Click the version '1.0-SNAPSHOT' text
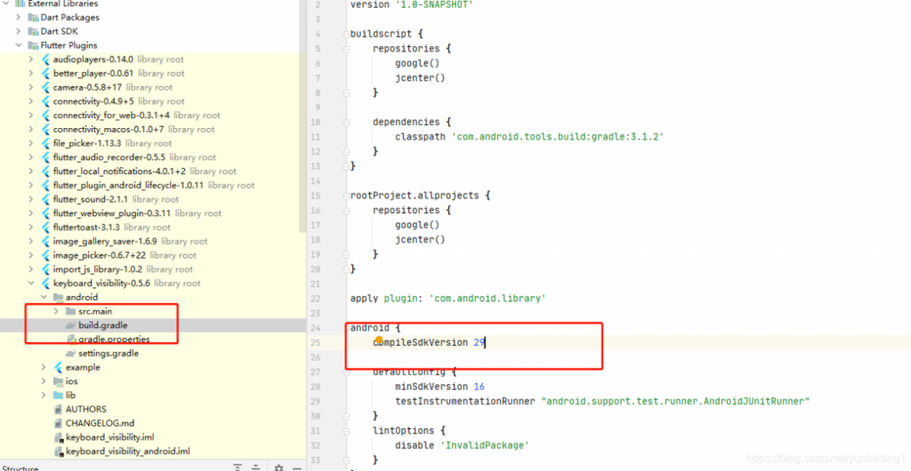Screen dimensions: 911x471 [412, 5]
